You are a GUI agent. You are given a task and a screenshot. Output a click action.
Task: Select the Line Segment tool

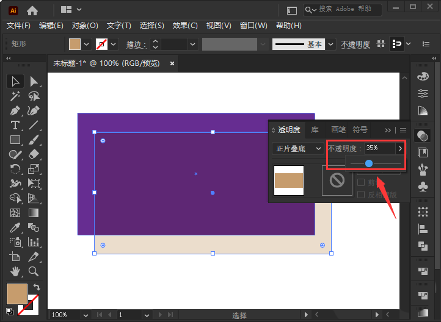(34, 125)
